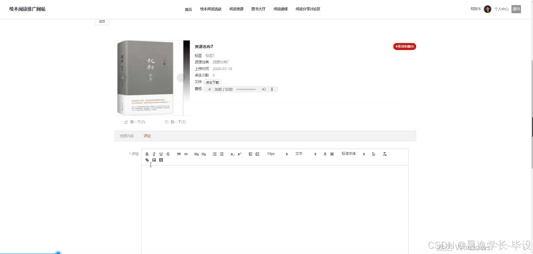Open 阅读资源 navigation item
Screen dimensions: 533x254
(236, 9)
